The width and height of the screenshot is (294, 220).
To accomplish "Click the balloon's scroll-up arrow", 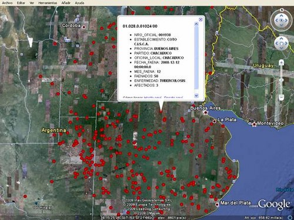I will coord(196,24).
